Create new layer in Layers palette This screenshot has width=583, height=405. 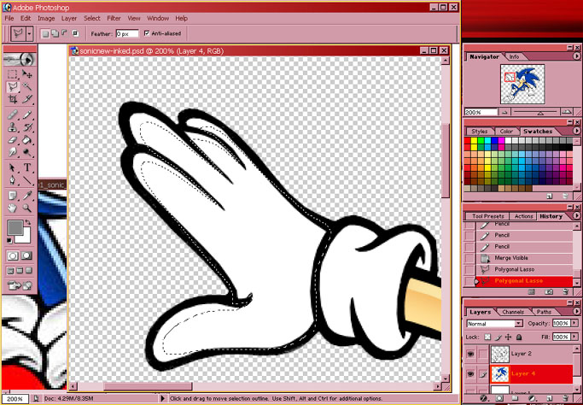550,399
